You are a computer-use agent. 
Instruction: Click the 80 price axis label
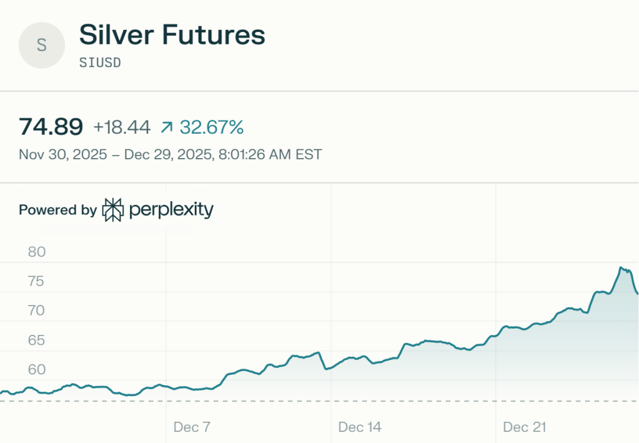37,252
